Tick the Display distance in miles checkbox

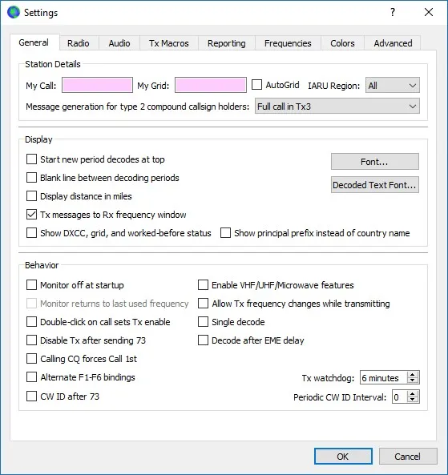31,196
